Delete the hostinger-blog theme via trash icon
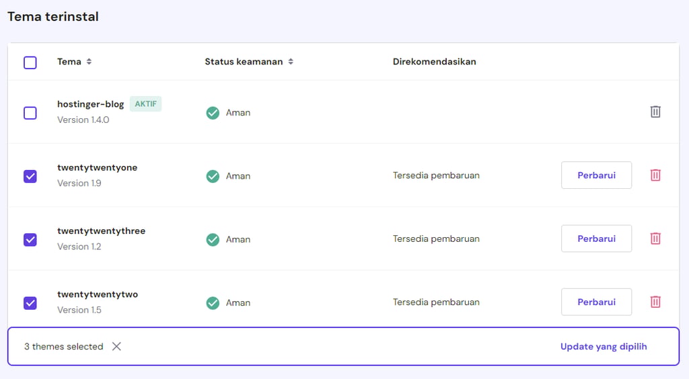The image size is (689, 379). (x=655, y=112)
